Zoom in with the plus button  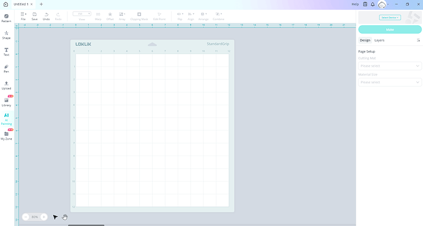pyautogui.click(x=44, y=217)
